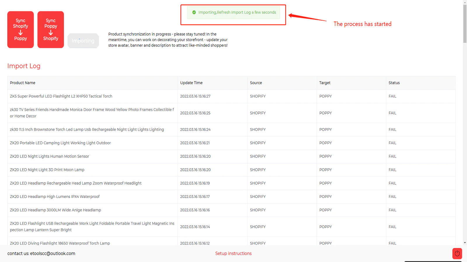Open the Setup instructions link
467x262 pixels.
pyautogui.click(x=233, y=254)
